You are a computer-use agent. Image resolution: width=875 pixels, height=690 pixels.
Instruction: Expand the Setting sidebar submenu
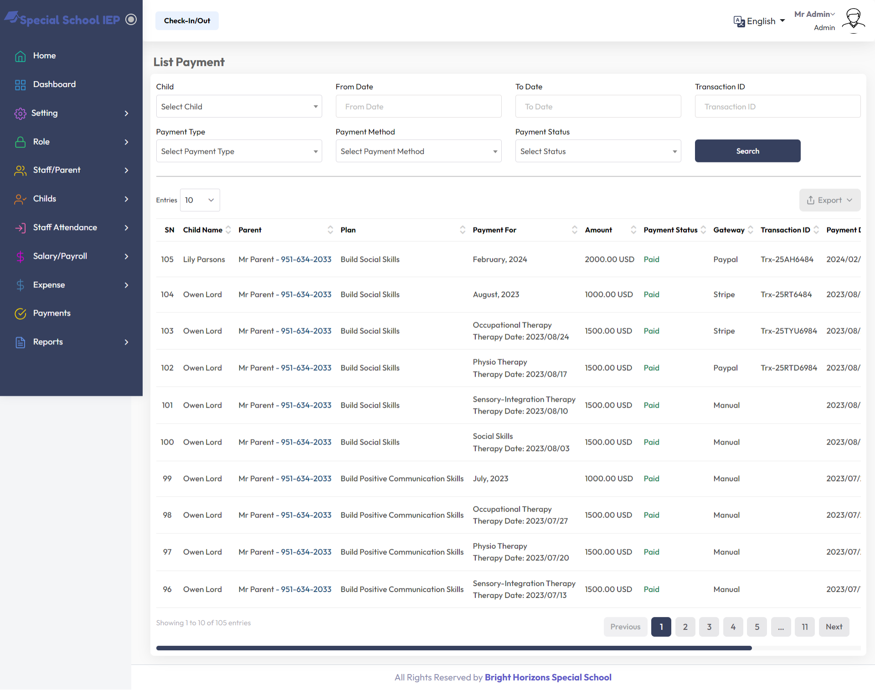[126, 114]
